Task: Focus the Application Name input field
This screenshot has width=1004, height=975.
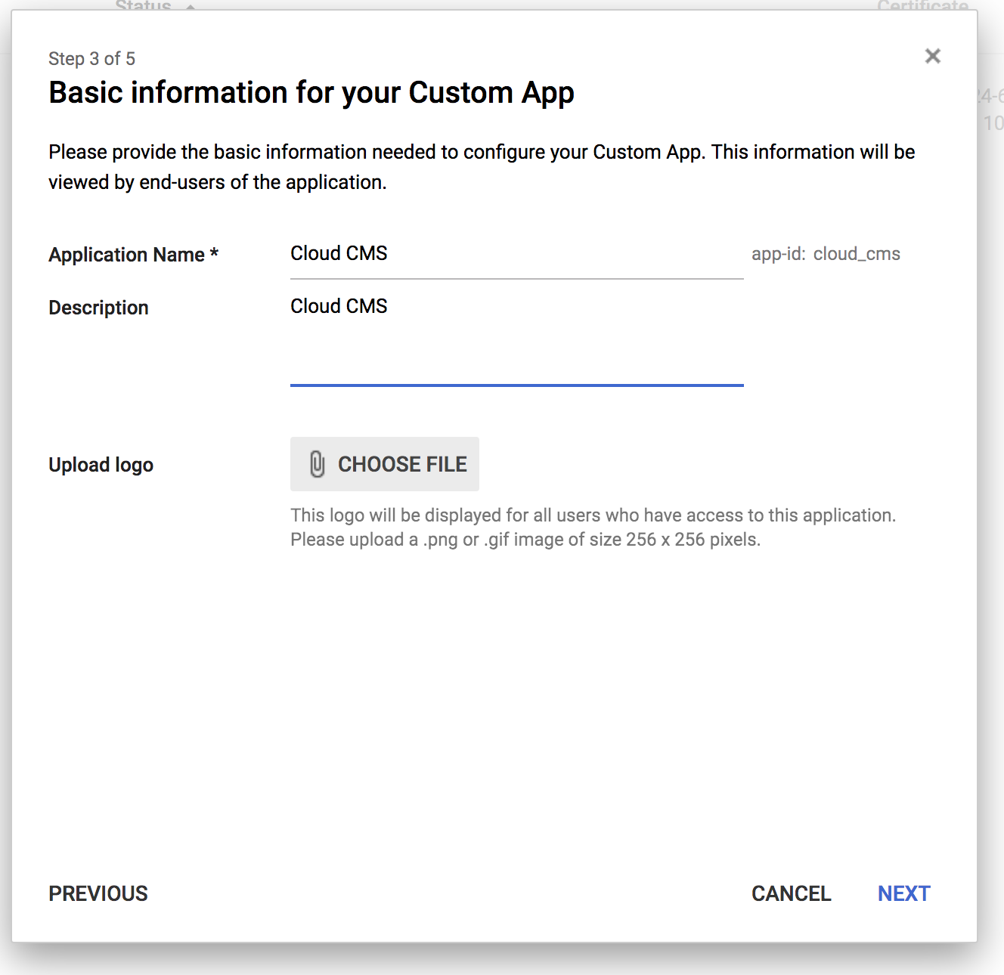Action: click(x=516, y=255)
